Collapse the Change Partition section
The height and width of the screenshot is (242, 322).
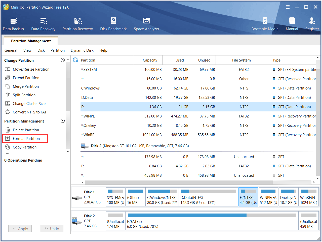63,60
